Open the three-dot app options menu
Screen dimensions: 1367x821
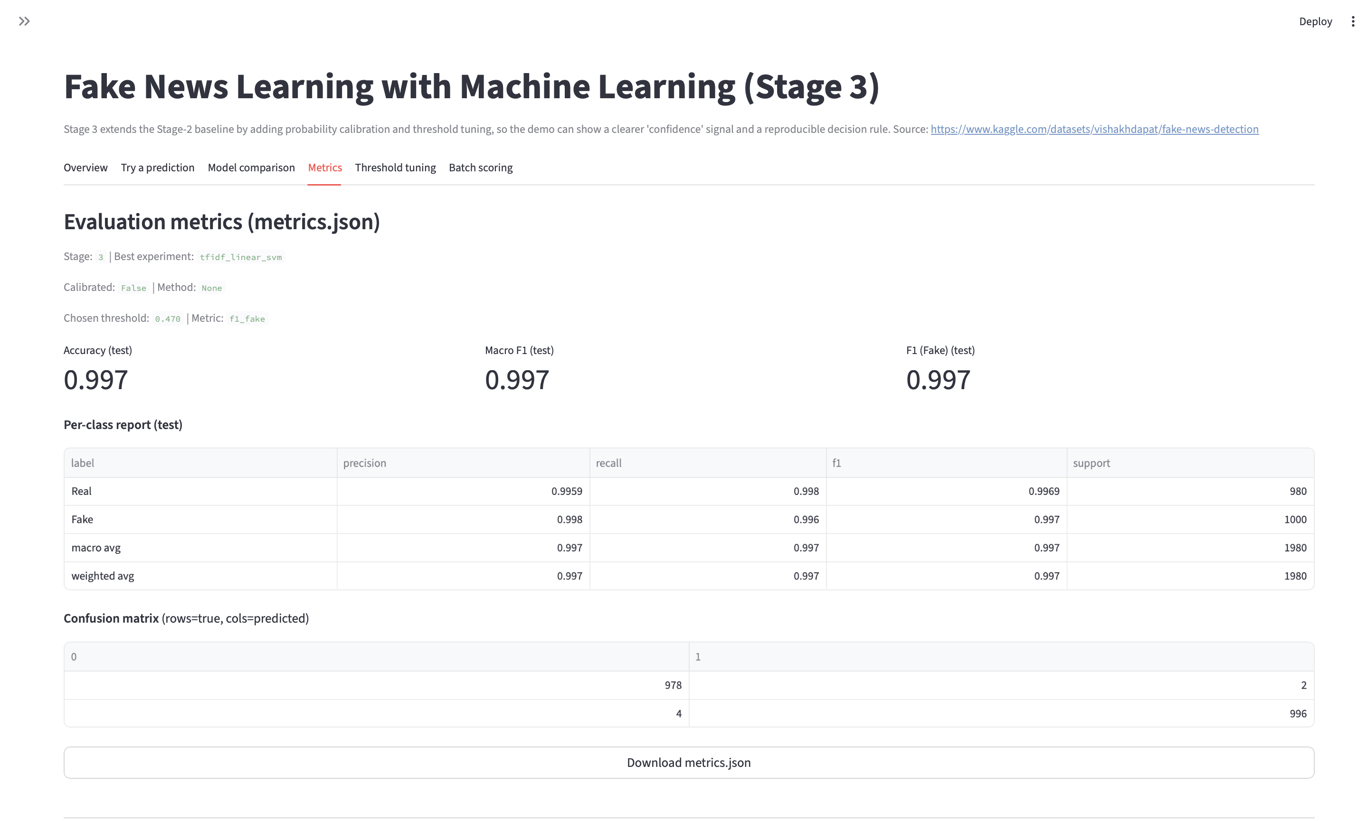click(1353, 21)
